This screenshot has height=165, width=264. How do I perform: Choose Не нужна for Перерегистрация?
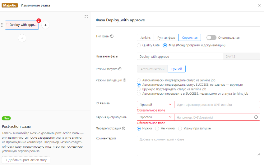pyautogui.click(x=157, y=128)
